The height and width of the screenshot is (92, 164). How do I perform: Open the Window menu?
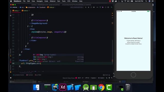tap(75, 1)
